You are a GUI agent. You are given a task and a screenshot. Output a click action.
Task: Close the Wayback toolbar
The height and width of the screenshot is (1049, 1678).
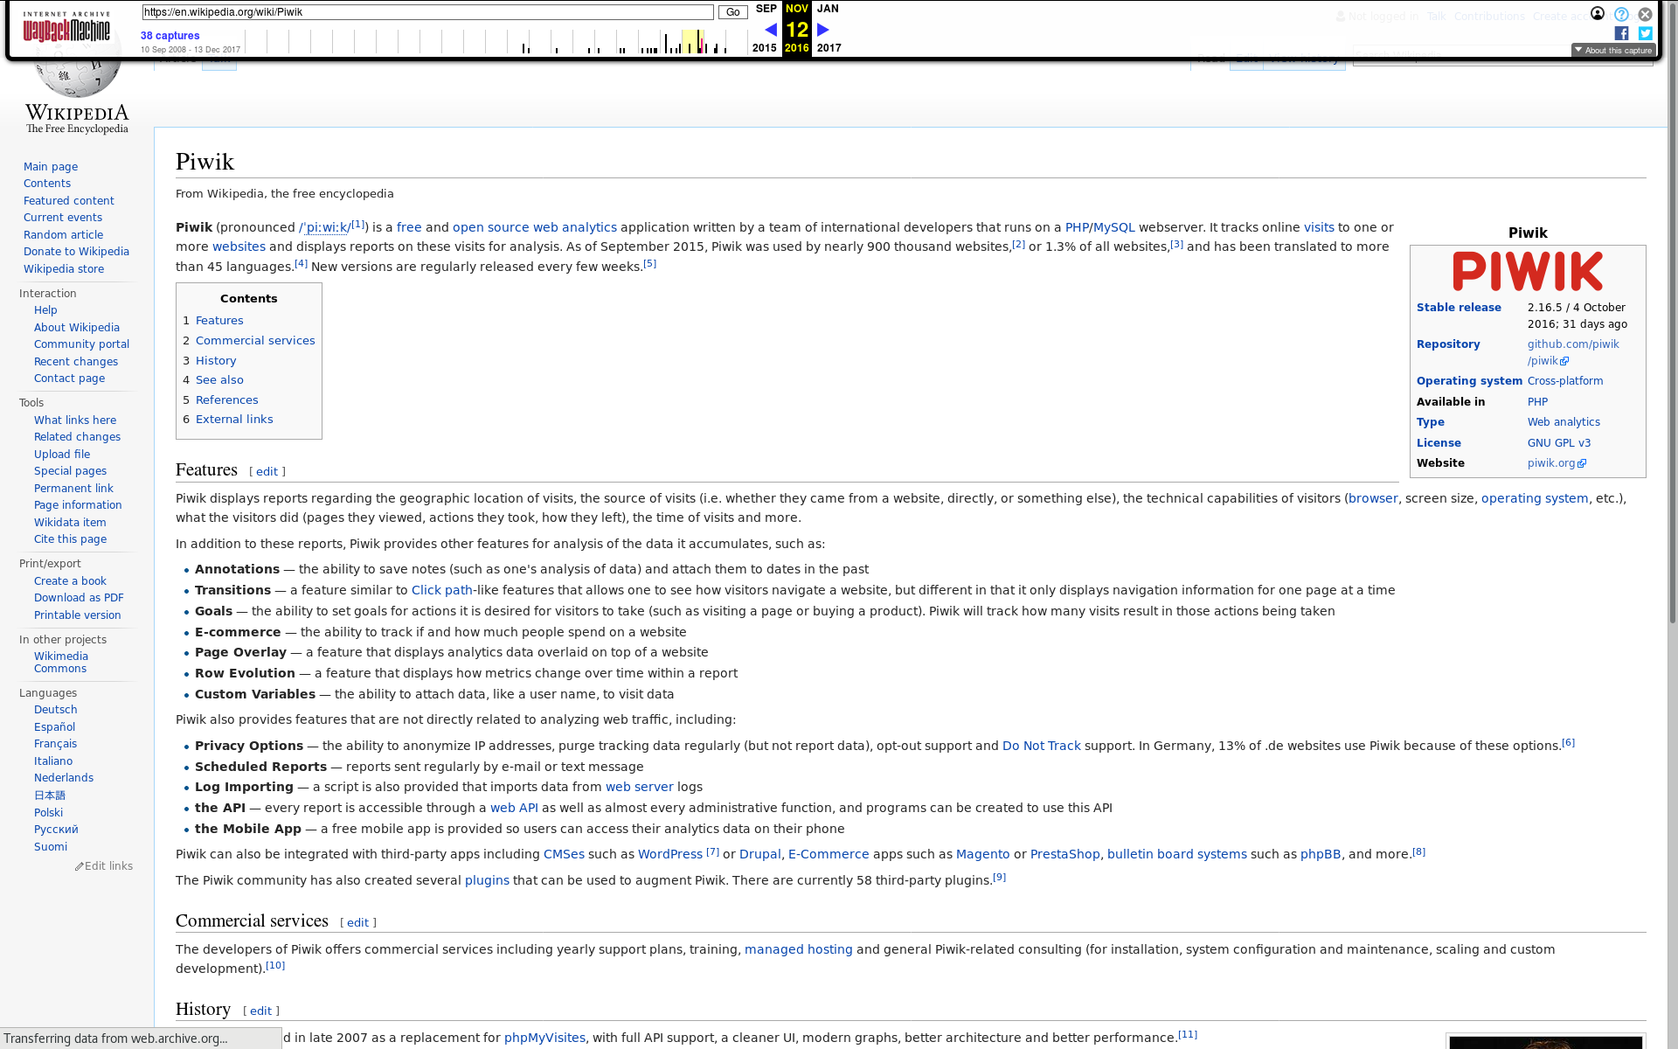[x=1645, y=14]
